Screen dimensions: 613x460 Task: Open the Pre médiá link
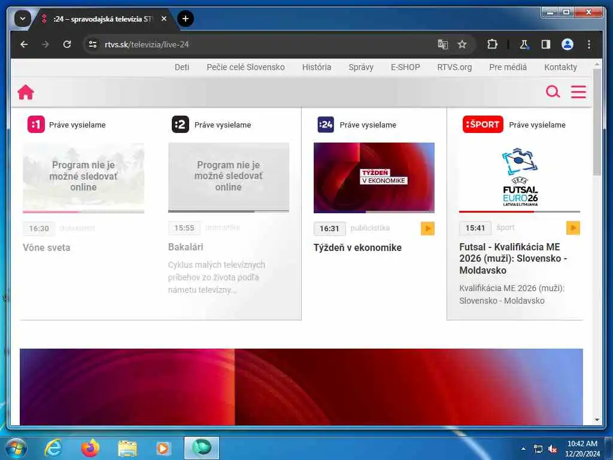(508, 67)
